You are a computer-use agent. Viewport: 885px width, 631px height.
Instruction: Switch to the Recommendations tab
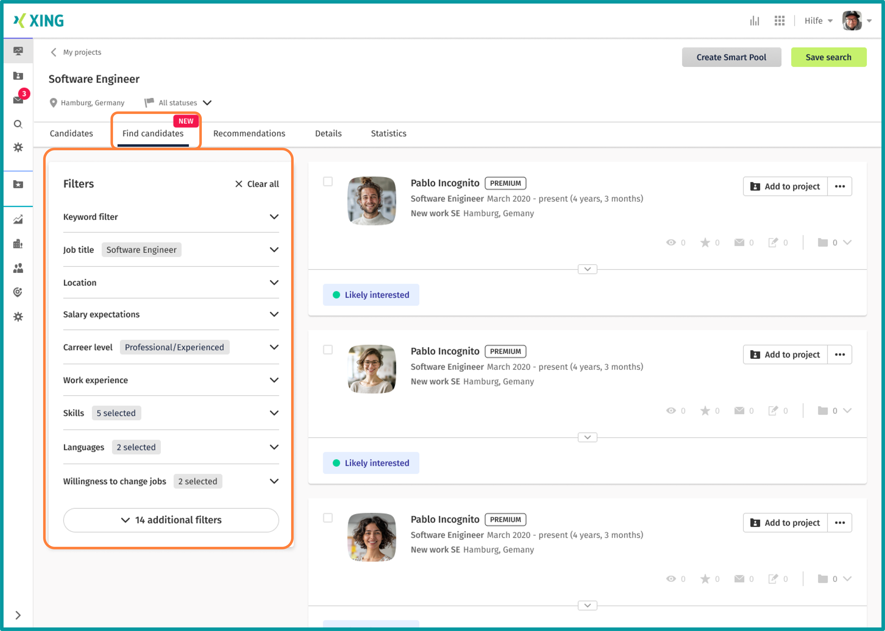click(249, 133)
